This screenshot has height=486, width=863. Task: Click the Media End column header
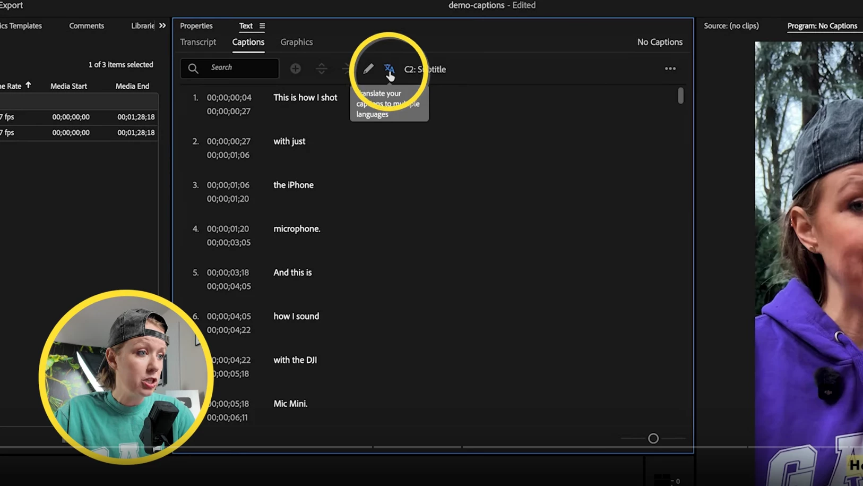[132, 86]
